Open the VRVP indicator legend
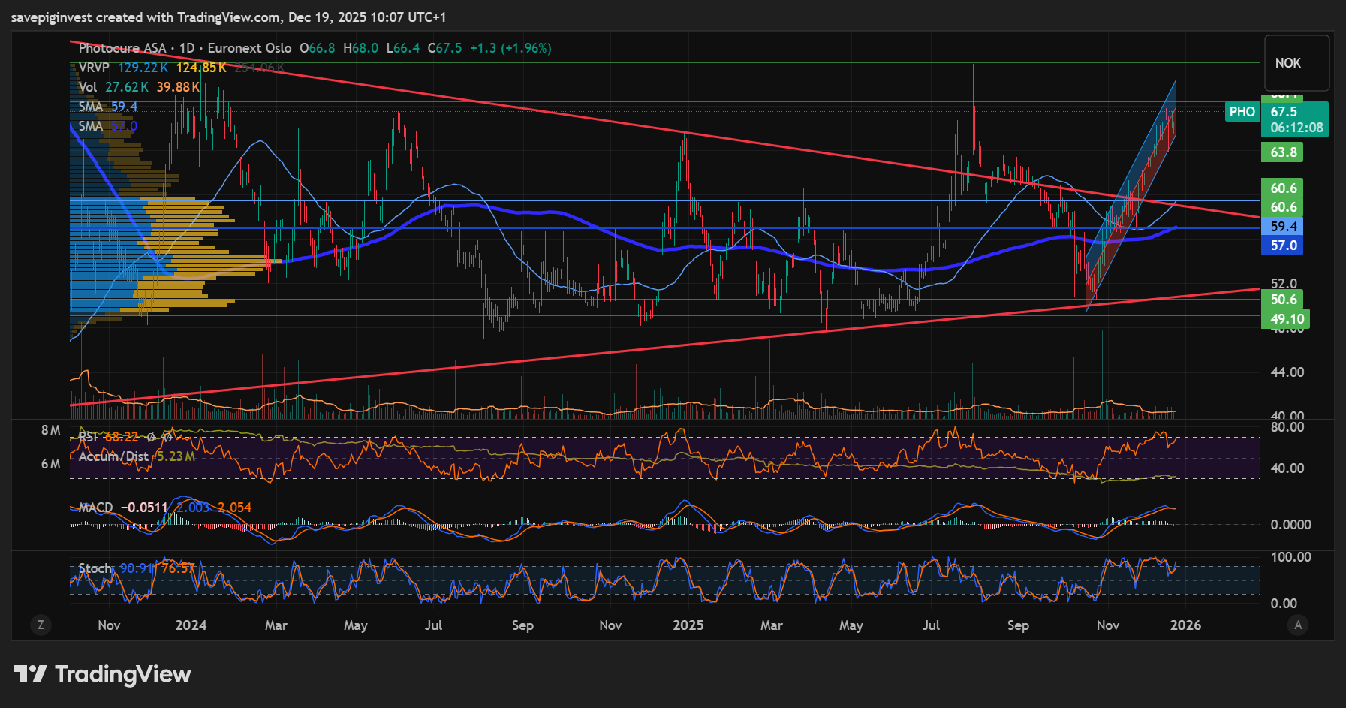The height and width of the screenshot is (708, 1346). [94, 68]
